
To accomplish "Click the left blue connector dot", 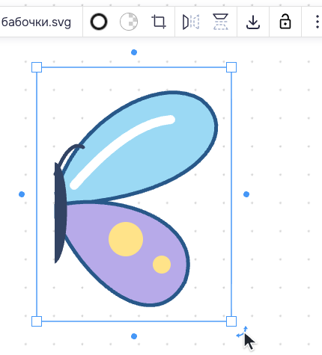I will click(22, 194).
